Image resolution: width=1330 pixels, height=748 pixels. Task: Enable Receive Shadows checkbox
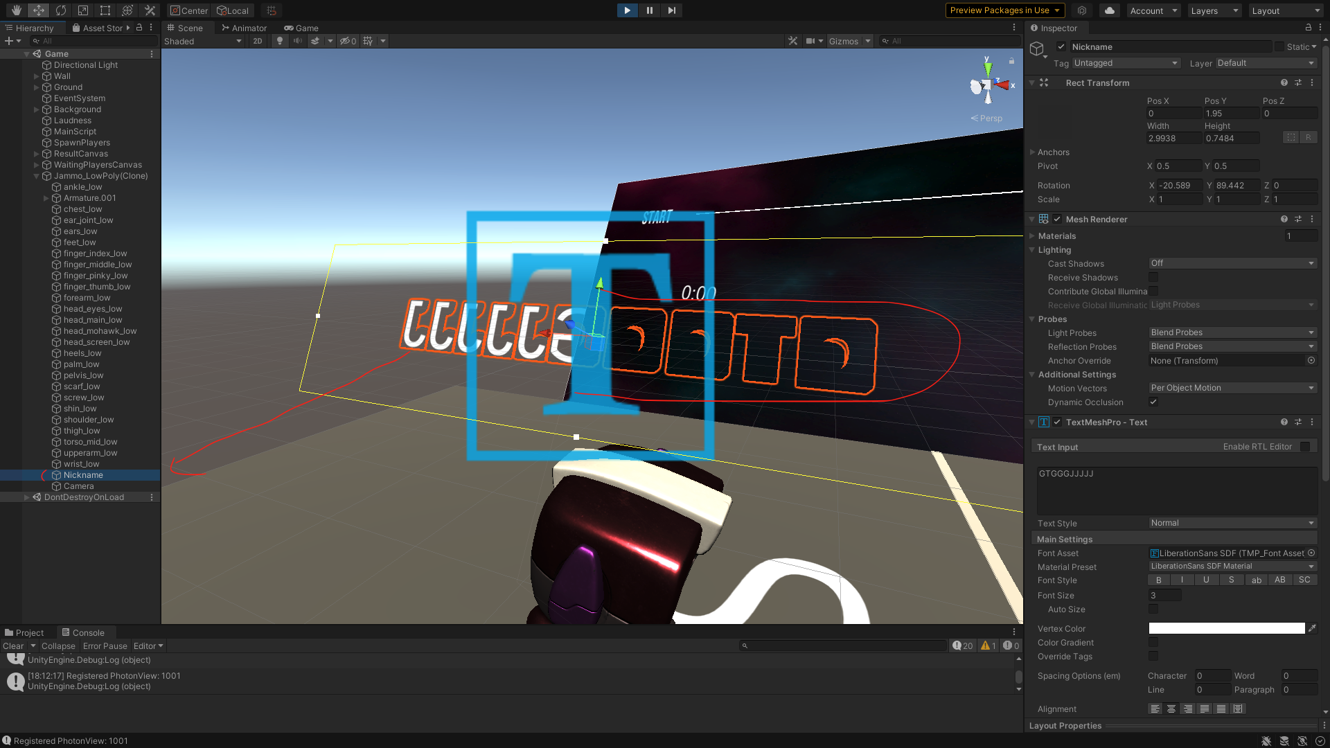1153,277
